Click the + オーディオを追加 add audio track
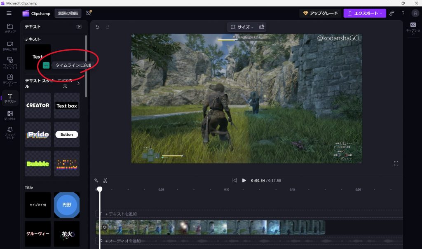The width and height of the screenshot is (422, 249). pos(249,241)
